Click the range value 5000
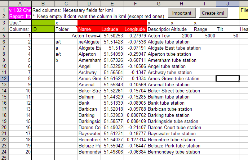Screen dimensions: 248x160 point(205,36)
